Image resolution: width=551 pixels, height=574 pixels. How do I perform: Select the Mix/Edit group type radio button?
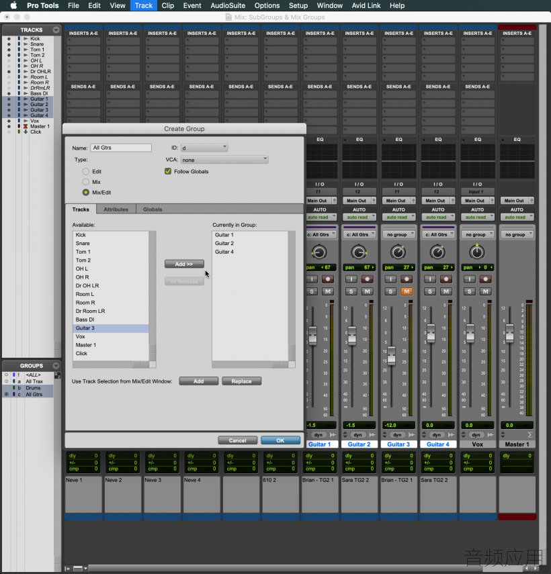coord(86,193)
